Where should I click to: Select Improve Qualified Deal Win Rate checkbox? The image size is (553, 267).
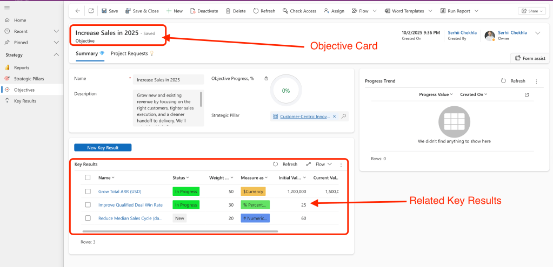[x=88, y=205]
